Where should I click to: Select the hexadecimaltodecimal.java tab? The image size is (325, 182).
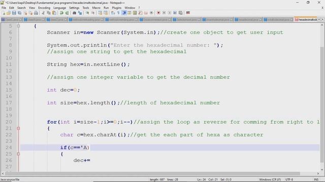tap(306, 19)
